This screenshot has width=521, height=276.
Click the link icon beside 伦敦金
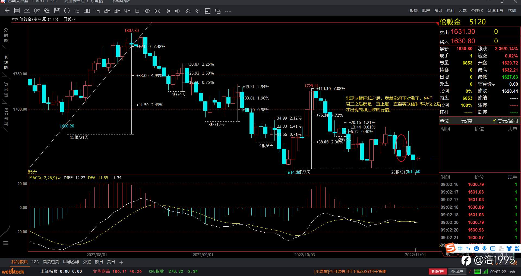(x=15, y=19)
